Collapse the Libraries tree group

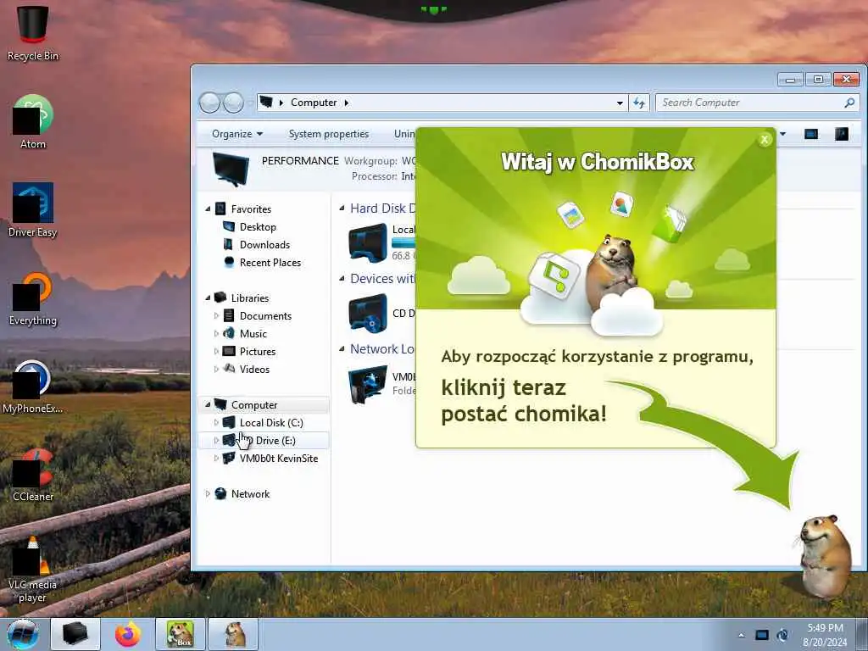[x=209, y=298]
